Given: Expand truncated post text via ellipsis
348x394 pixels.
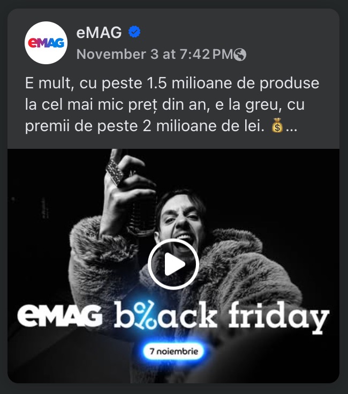Looking at the screenshot, I should pos(292,127).
